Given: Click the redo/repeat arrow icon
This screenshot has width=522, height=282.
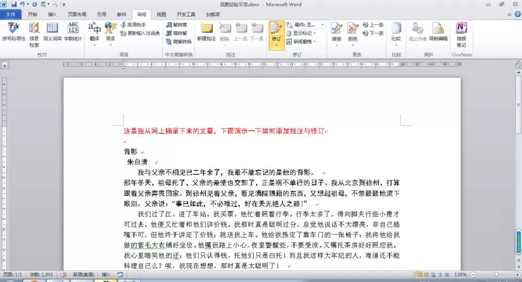Looking at the screenshot, I should point(34,4).
